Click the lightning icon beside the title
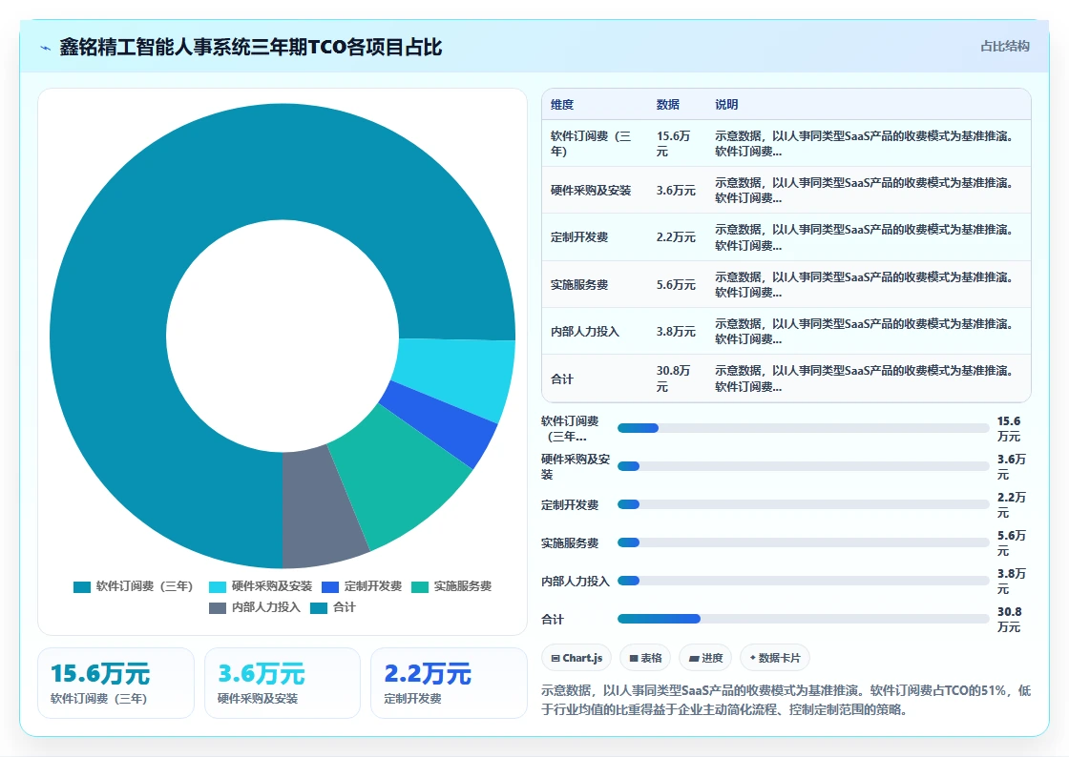1069x757 pixels. pos(45,48)
